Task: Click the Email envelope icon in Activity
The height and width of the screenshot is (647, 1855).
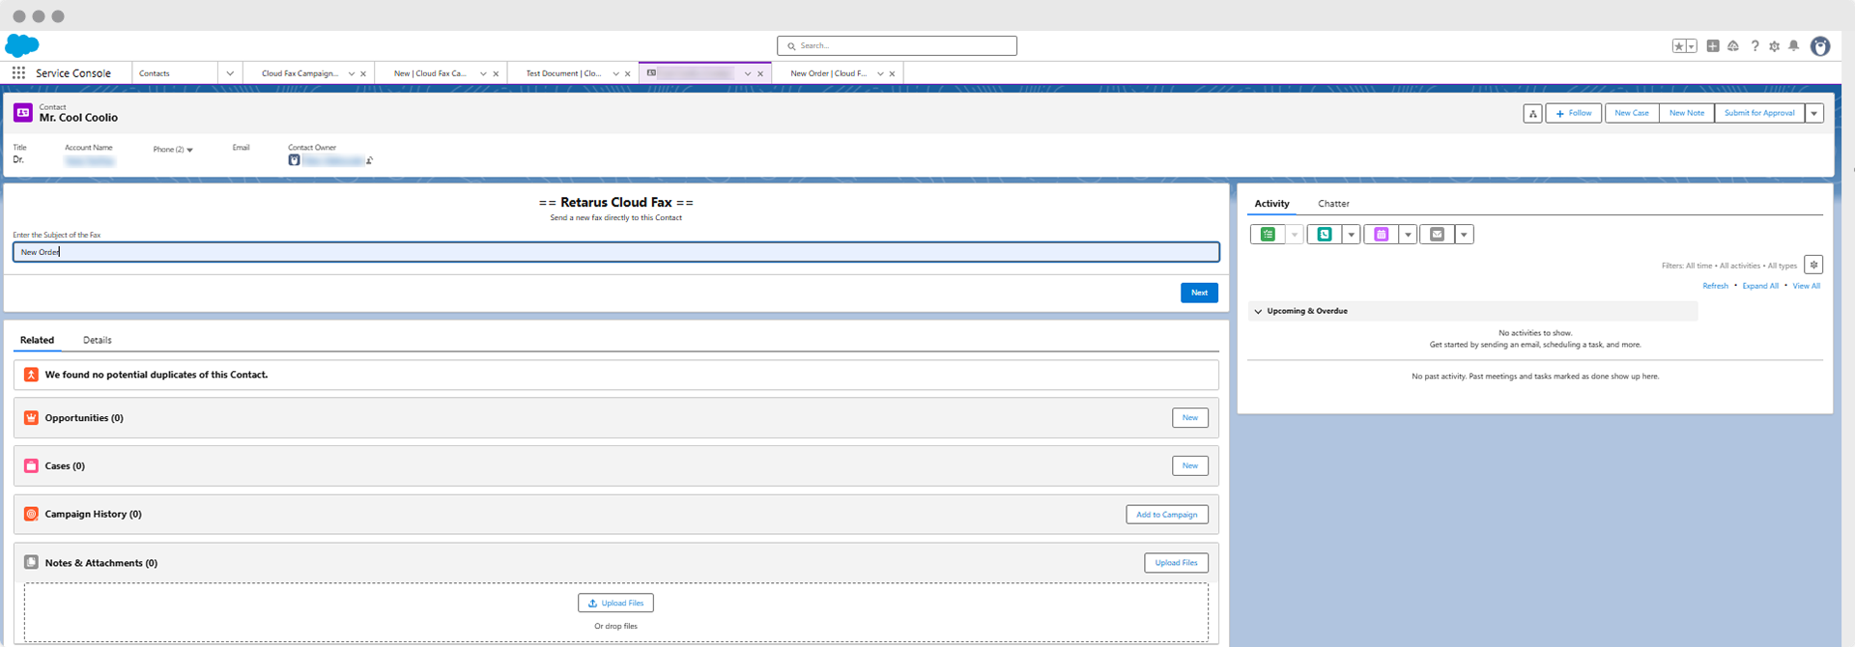Action: point(1437,235)
